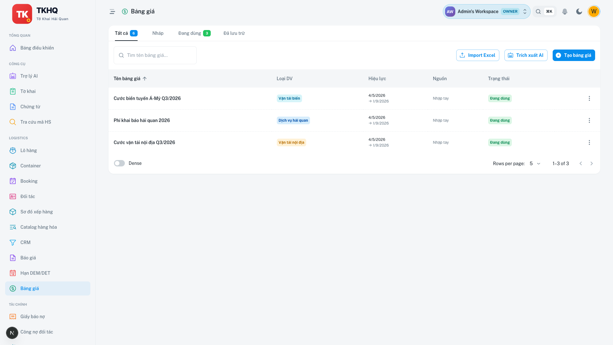Go to previous page arrow
Screen dimensions: 613x345
(581, 164)
